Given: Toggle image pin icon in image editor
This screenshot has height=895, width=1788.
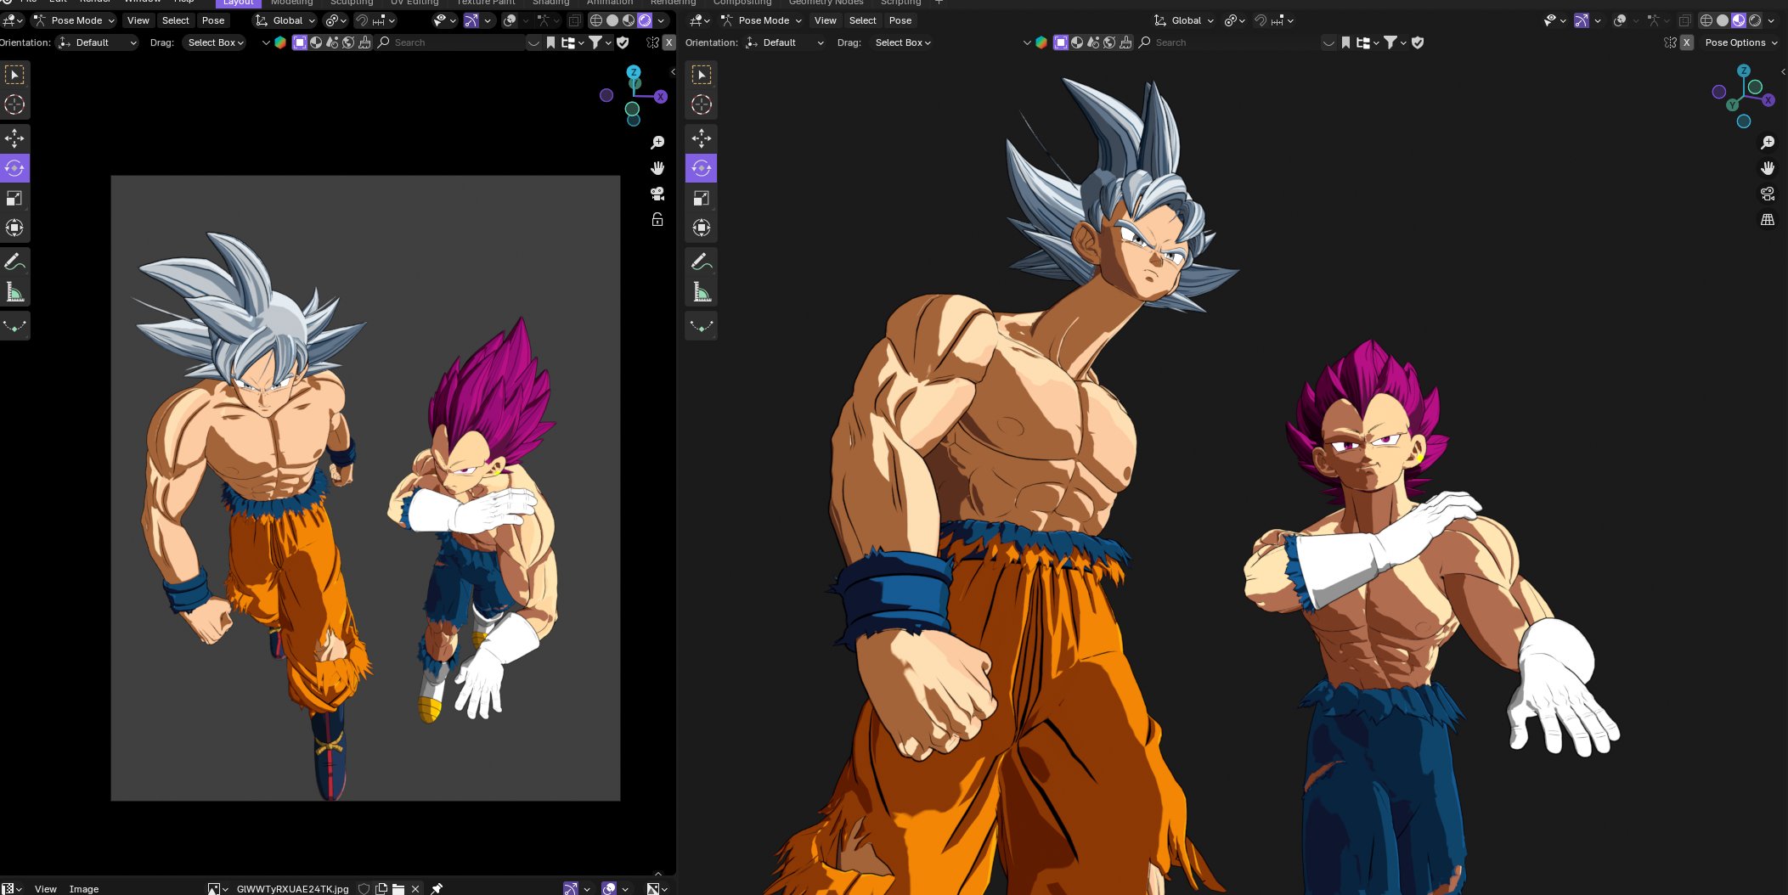Looking at the screenshot, I should (x=437, y=888).
